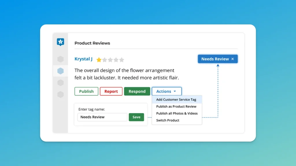This screenshot has width=296, height=166.
Task: Click the star badge app icon
Action: (60, 41)
